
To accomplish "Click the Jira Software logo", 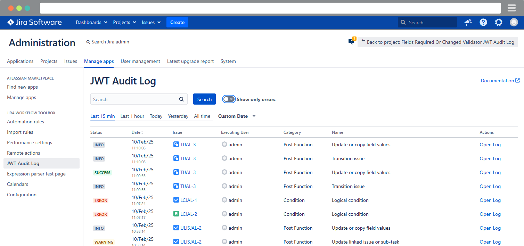I will pos(34,22).
